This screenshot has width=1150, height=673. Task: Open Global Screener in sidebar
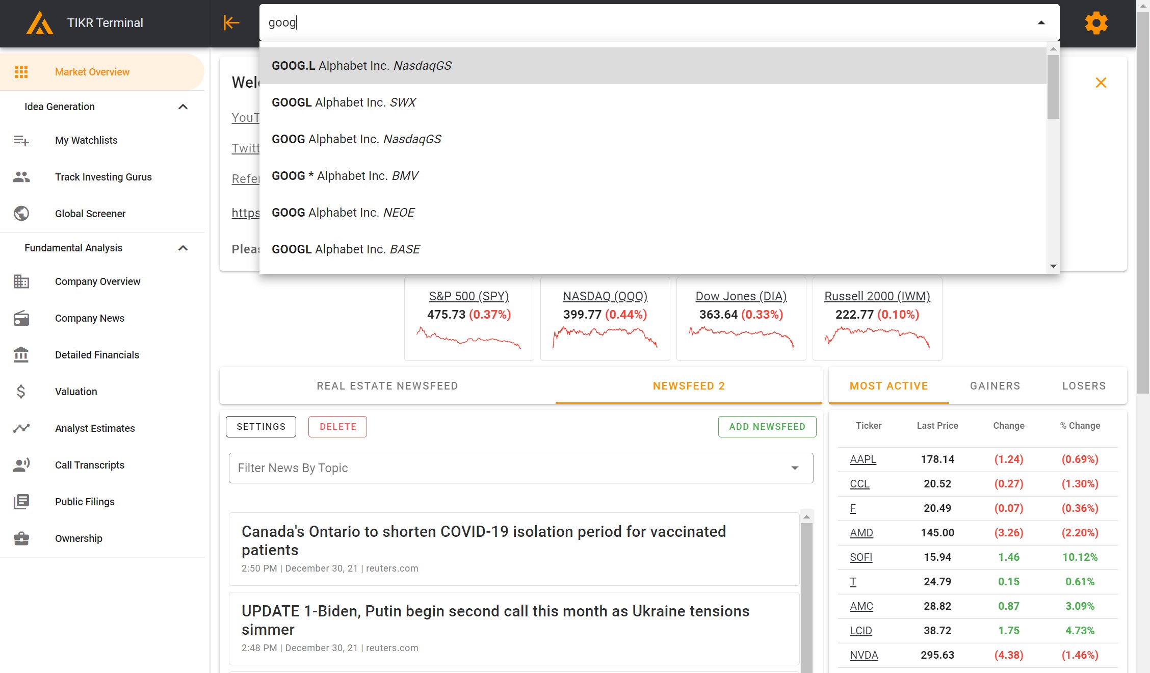click(102, 214)
